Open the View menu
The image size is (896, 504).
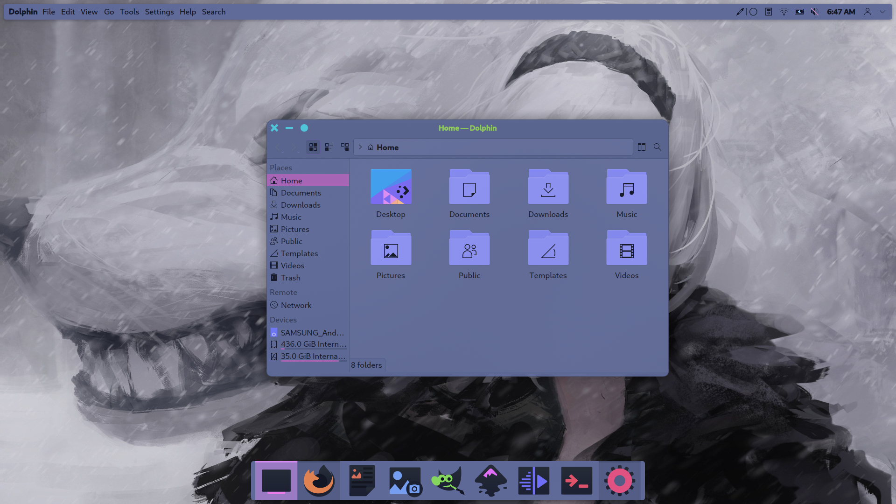tap(89, 12)
